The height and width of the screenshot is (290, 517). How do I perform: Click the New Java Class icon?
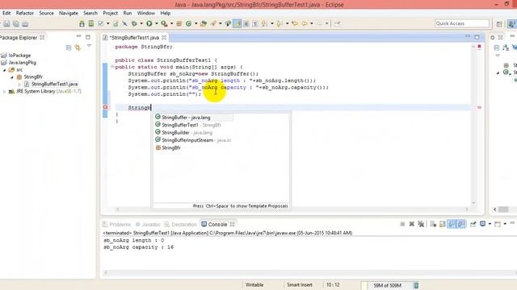(x=188, y=23)
